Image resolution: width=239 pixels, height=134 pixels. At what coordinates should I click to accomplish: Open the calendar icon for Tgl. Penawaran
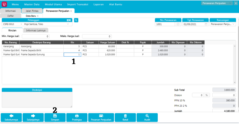pyautogui.click(x=206, y=24)
